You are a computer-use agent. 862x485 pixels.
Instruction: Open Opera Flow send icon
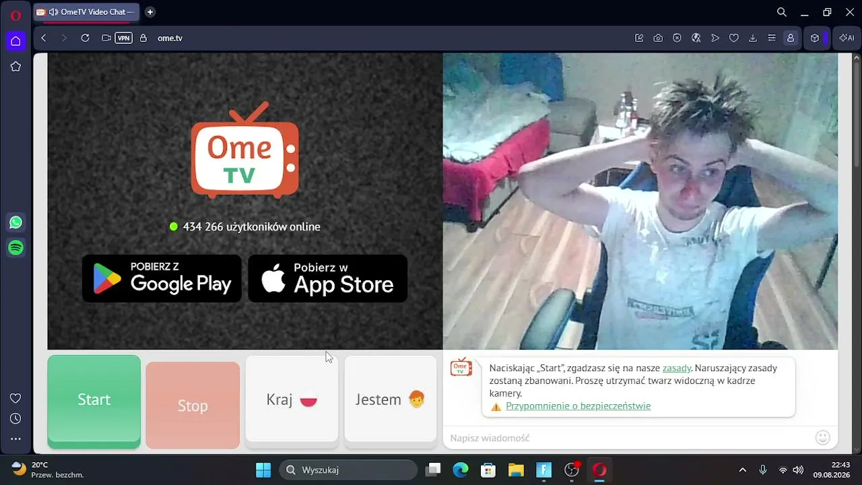[x=715, y=38]
